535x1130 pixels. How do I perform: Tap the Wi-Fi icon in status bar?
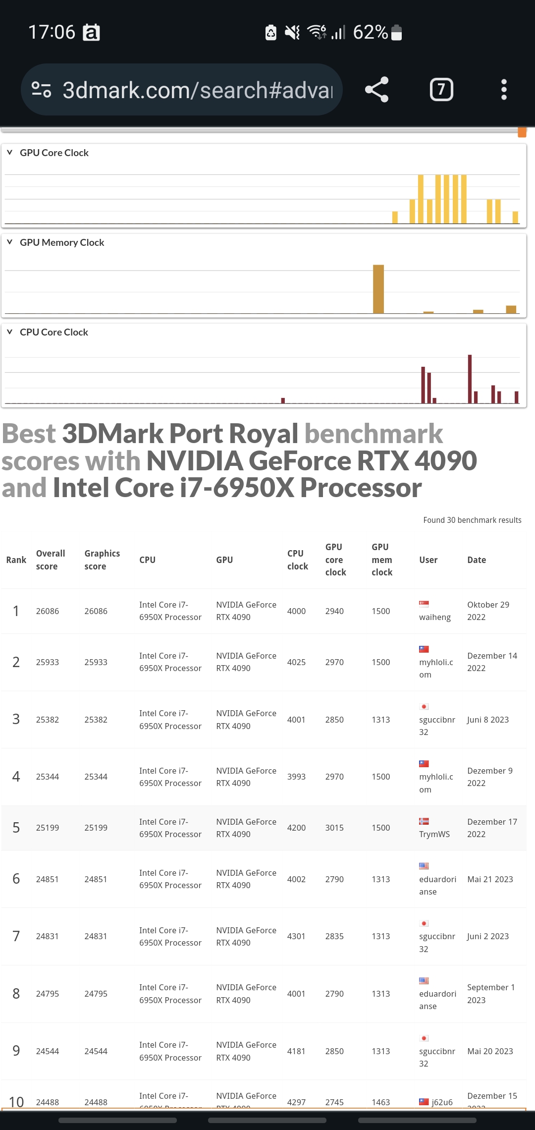(x=317, y=32)
